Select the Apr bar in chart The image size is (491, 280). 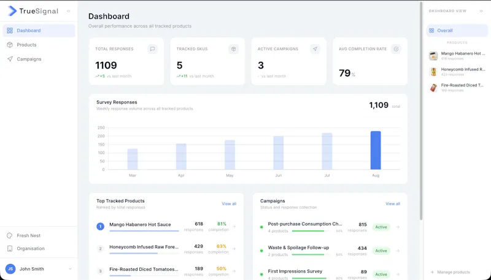[181, 157]
